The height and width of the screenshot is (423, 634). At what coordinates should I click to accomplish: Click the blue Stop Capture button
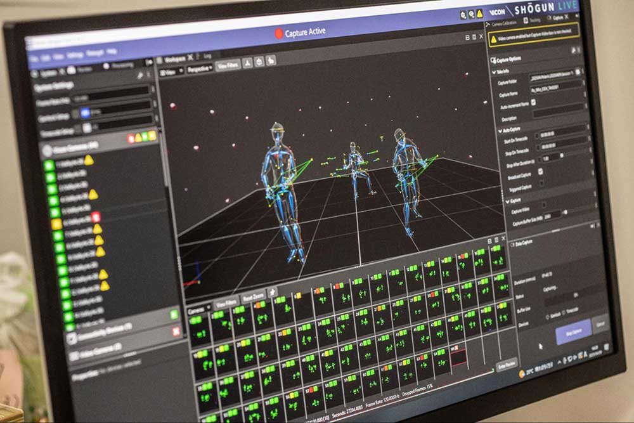pyautogui.click(x=574, y=333)
